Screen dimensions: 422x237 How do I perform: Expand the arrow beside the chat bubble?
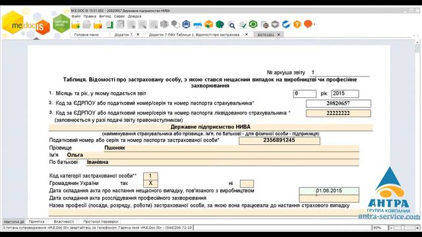tap(315, 24)
